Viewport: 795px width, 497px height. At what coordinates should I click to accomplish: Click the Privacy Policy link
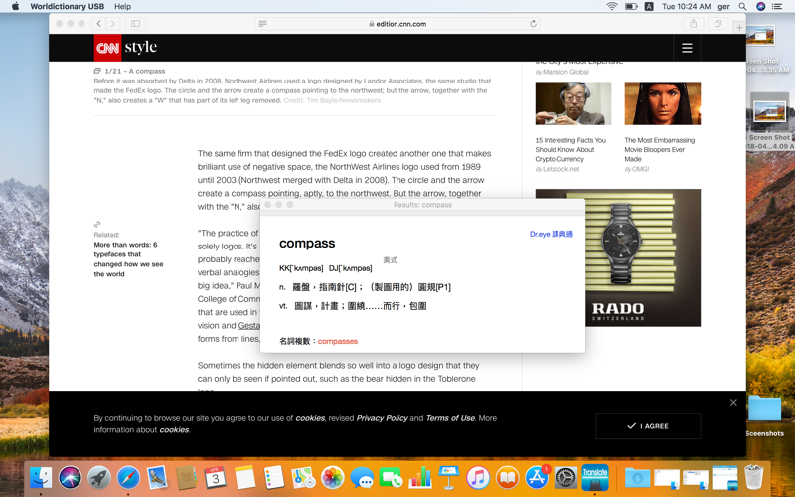coord(382,418)
